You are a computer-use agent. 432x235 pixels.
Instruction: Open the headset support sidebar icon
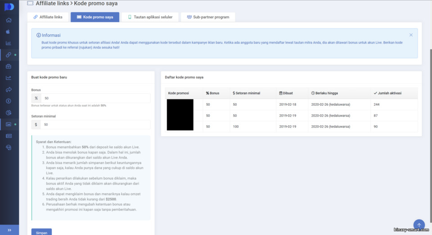click(x=9, y=147)
